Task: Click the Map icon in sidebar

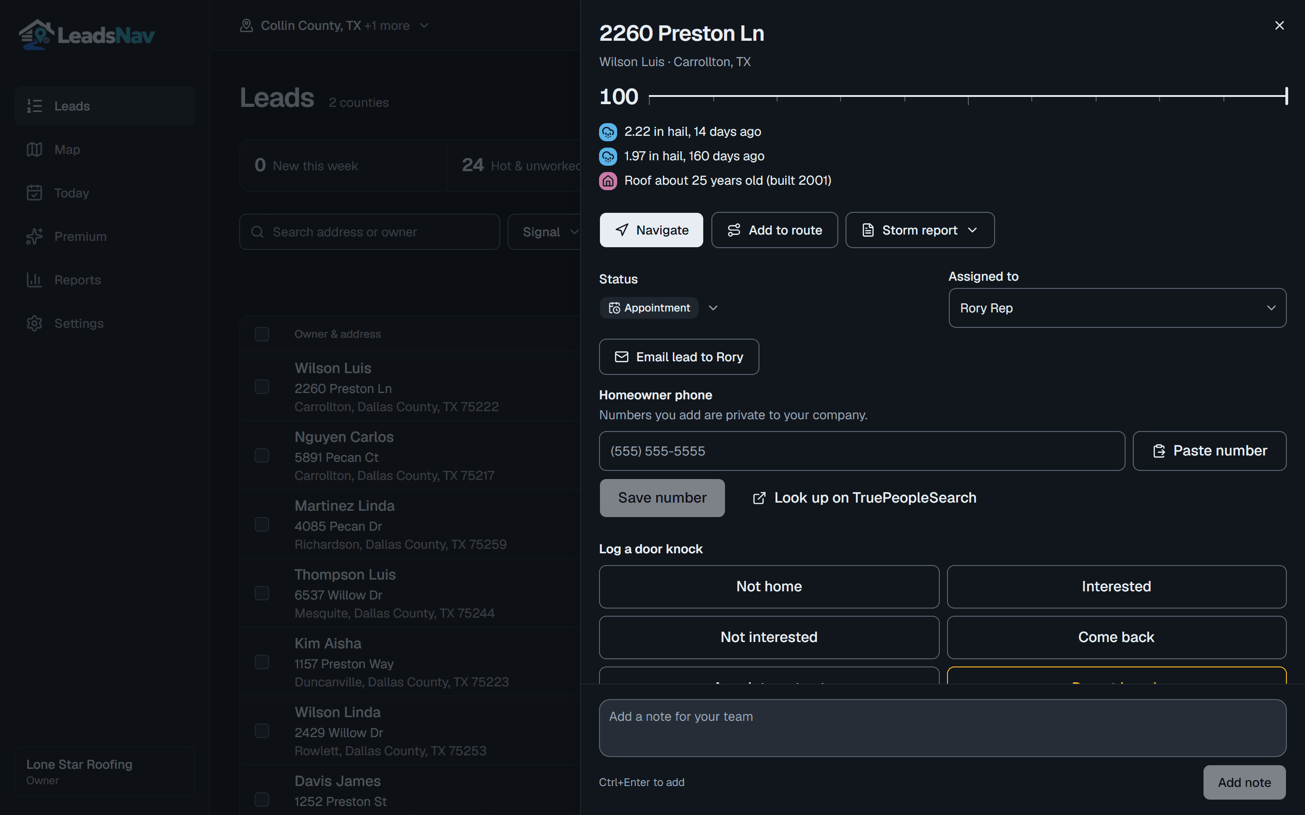Action: [x=34, y=149]
